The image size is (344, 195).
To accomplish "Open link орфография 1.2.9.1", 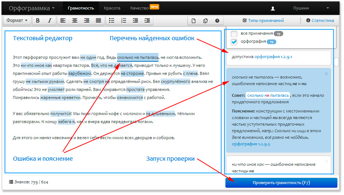I will click(273, 57).
